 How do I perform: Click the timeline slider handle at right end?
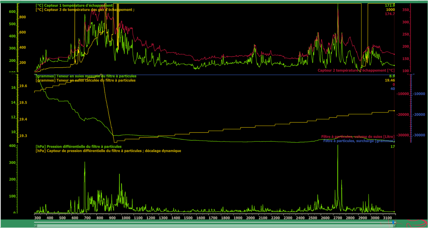[x=394, y=222]
